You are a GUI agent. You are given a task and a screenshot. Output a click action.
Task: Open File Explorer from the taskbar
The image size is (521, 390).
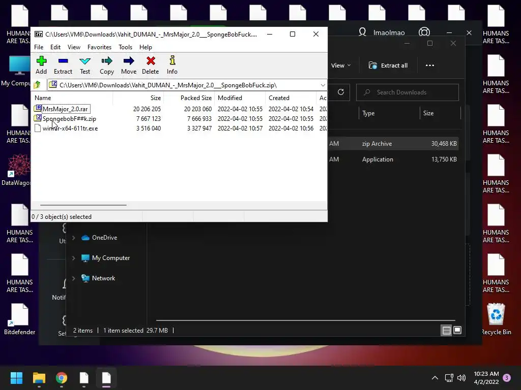click(x=39, y=378)
